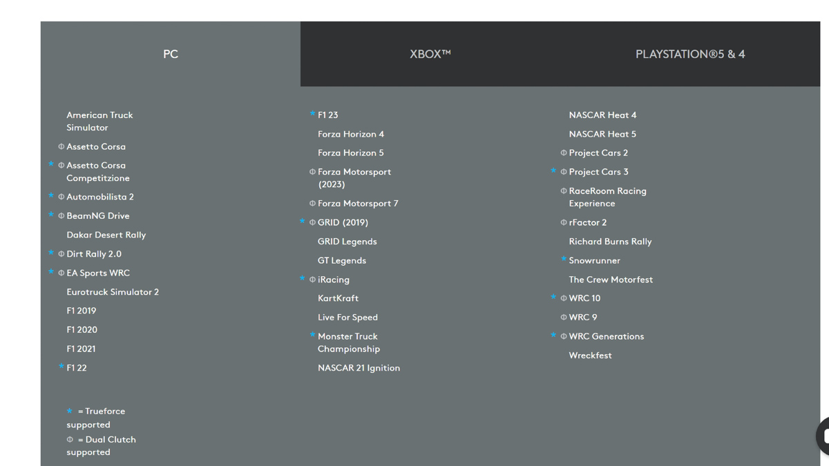Open the PlayStation 5 & 4 tab
This screenshot has width=829, height=466.
tap(690, 54)
